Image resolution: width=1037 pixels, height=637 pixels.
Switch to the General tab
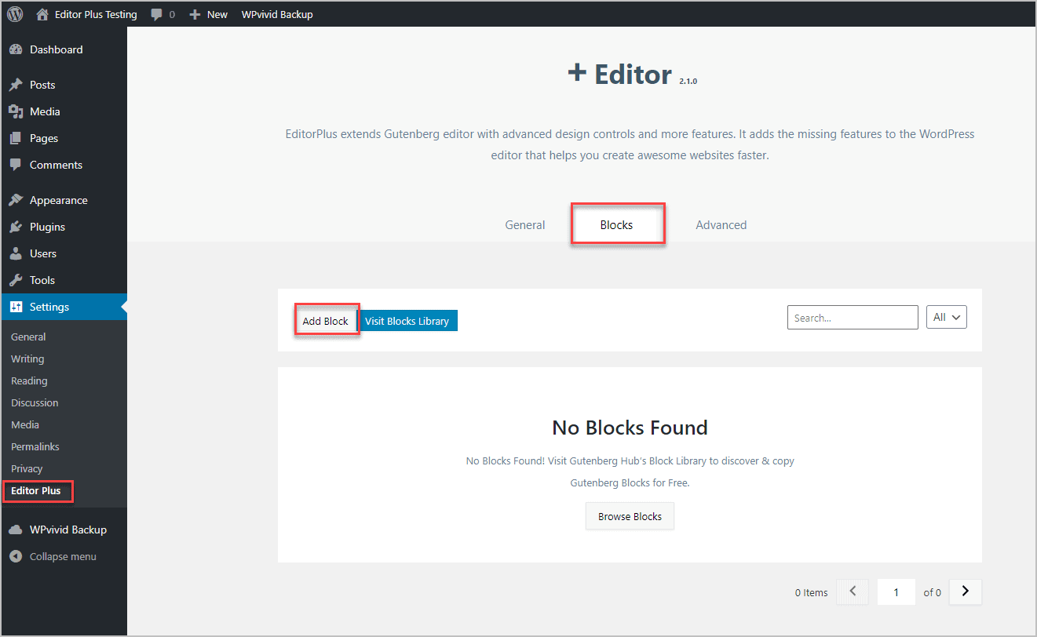(x=524, y=224)
